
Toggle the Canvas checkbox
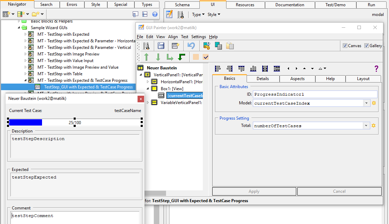(345, 46)
